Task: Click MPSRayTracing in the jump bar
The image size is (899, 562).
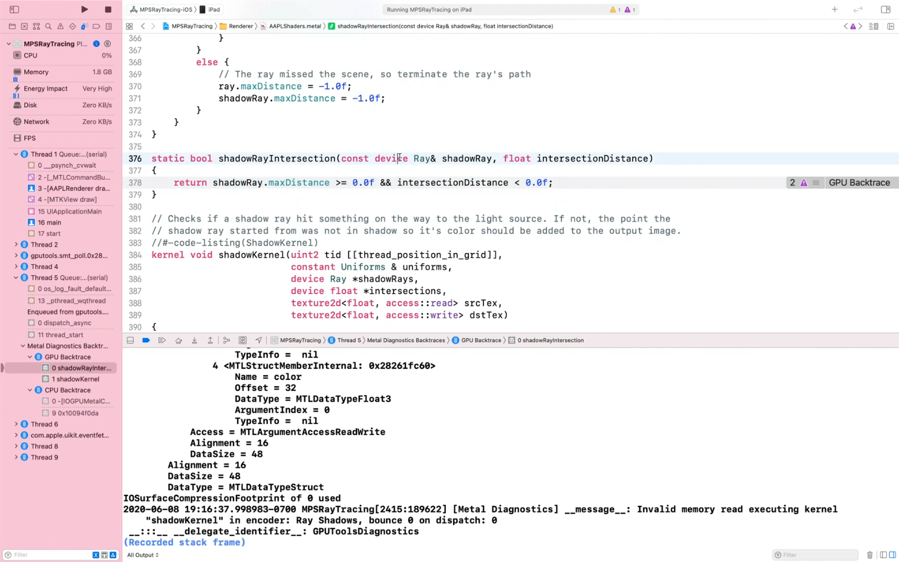Action: 188,27
